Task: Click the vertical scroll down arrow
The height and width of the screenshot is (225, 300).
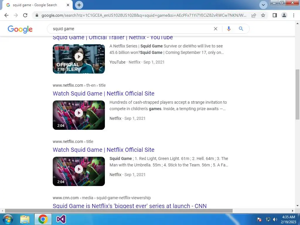Action: (x=297, y=206)
